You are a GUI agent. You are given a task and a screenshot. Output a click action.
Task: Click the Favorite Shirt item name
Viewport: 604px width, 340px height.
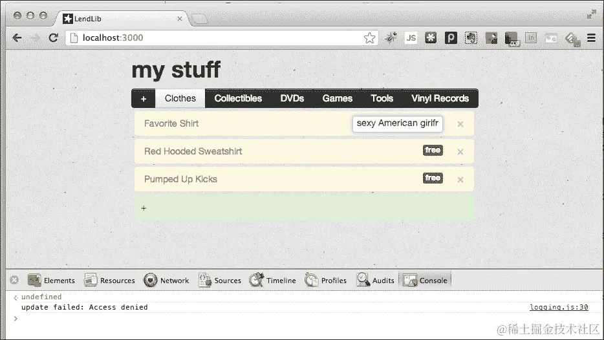point(171,123)
